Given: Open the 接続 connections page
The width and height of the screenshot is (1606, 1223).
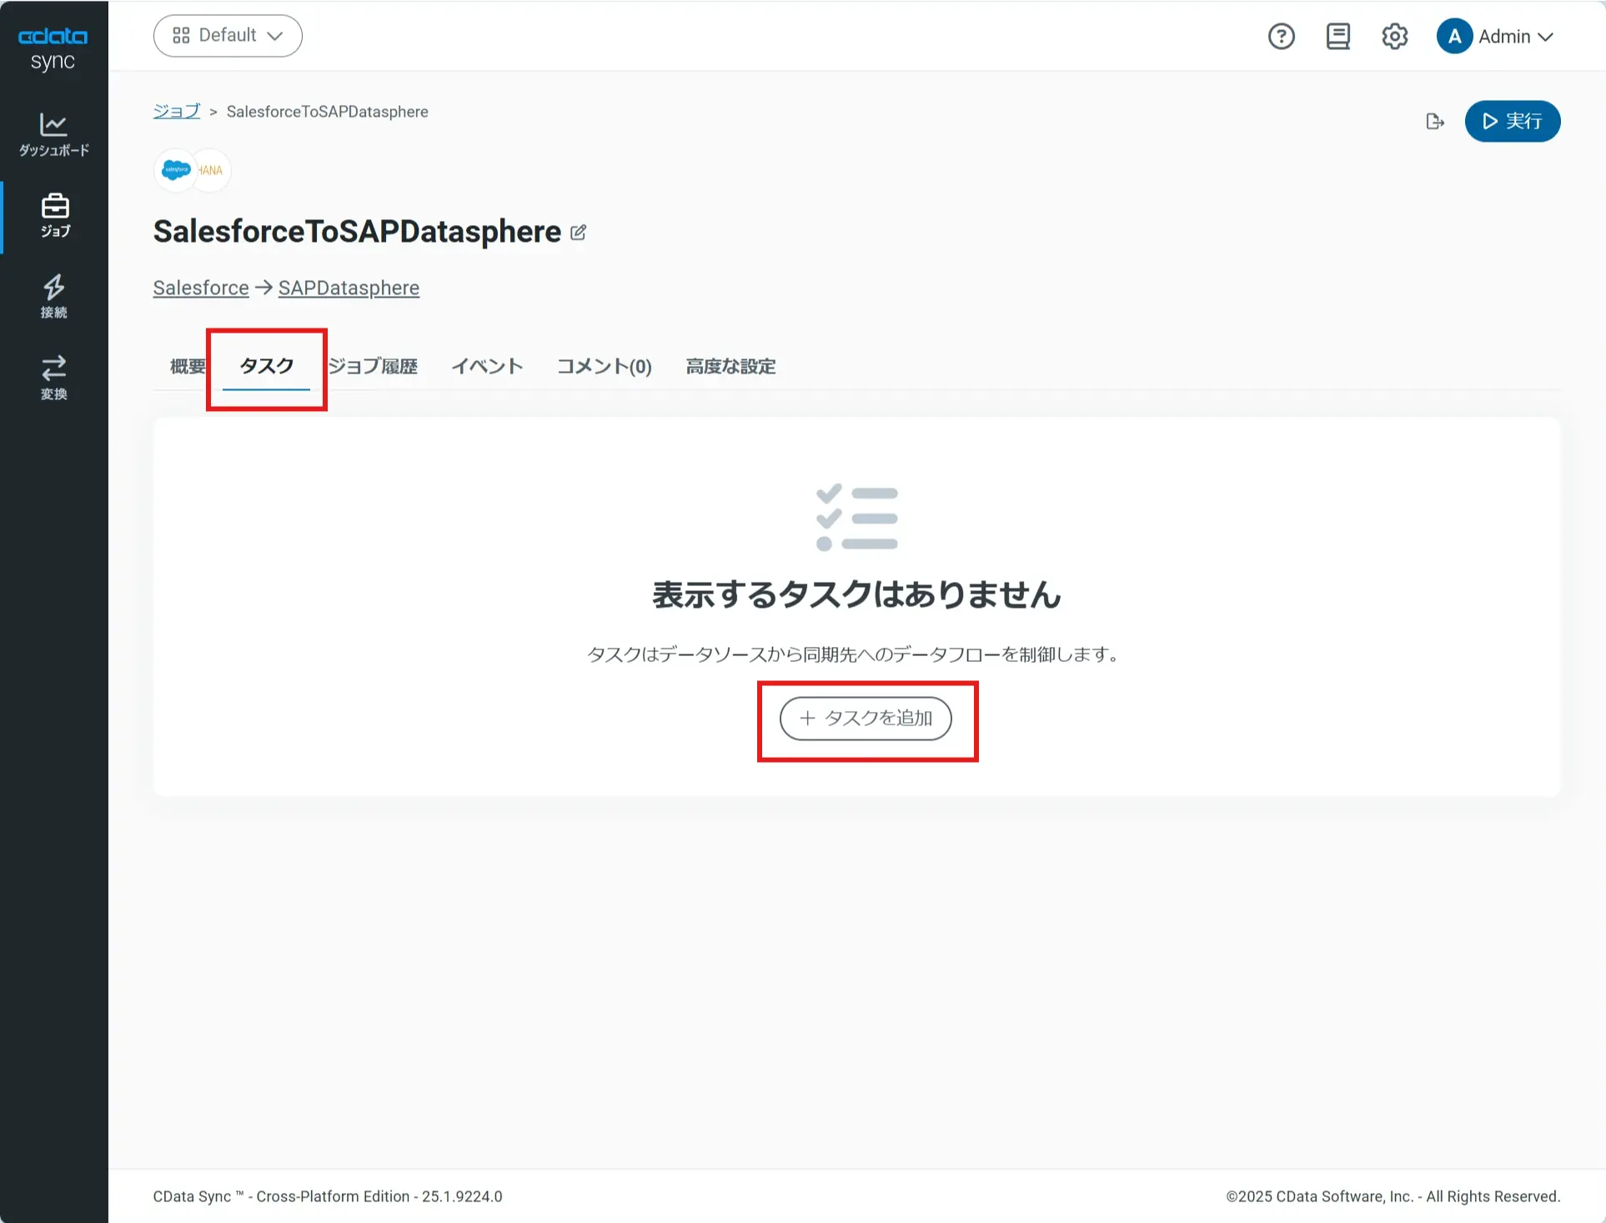Looking at the screenshot, I should point(53,296).
